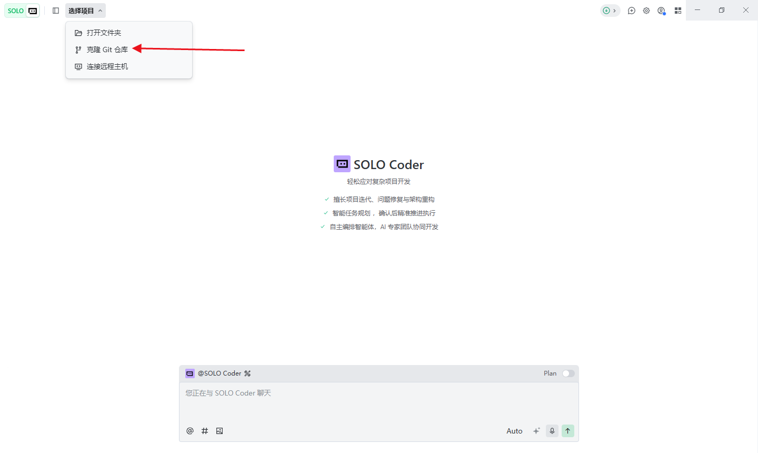Image resolution: width=758 pixels, height=453 pixels.
Task: Add # context reference to chat
Action: (205, 431)
